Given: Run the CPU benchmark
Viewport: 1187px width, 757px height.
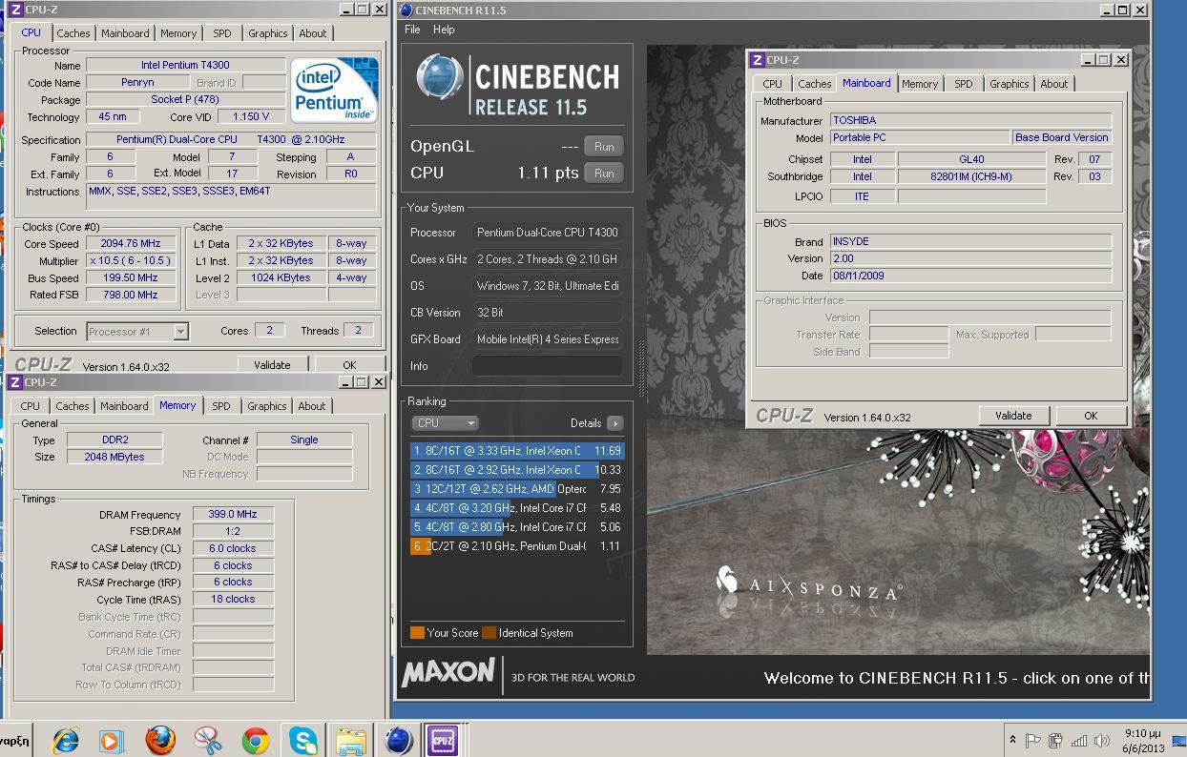Looking at the screenshot, I should click(604, 173).
